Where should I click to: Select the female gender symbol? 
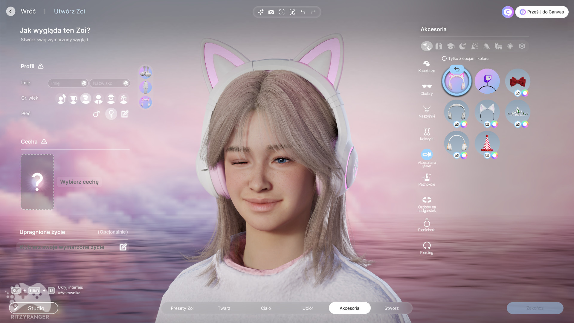(x=111, y=114)
